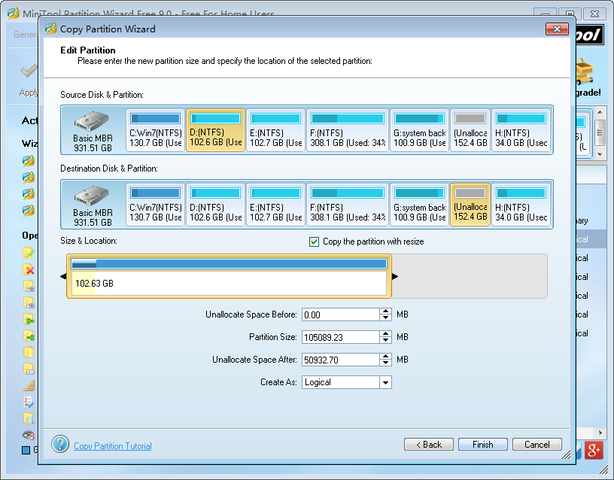The image size is (614, 480).
Task: Choose destination partition G:system back
Action: [419, 205]
